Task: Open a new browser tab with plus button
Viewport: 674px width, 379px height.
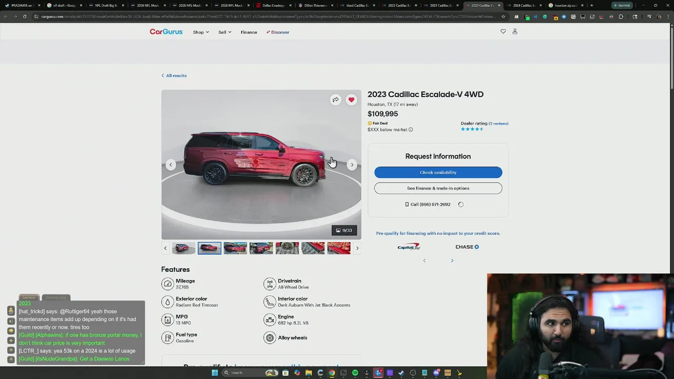Action: tap(591, 5)
